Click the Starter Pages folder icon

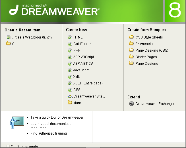[131, 56]
